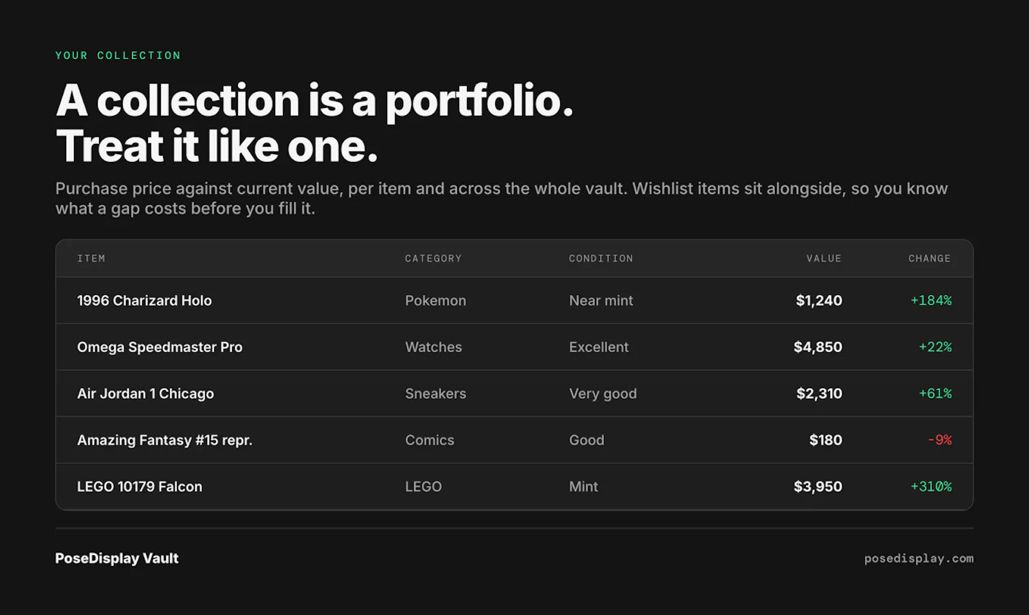This screenshot has width=1029, height=615.
Task: Click the 'Treat it like one.' headline line
Action: pyautogui.click(x=217, y=147)
